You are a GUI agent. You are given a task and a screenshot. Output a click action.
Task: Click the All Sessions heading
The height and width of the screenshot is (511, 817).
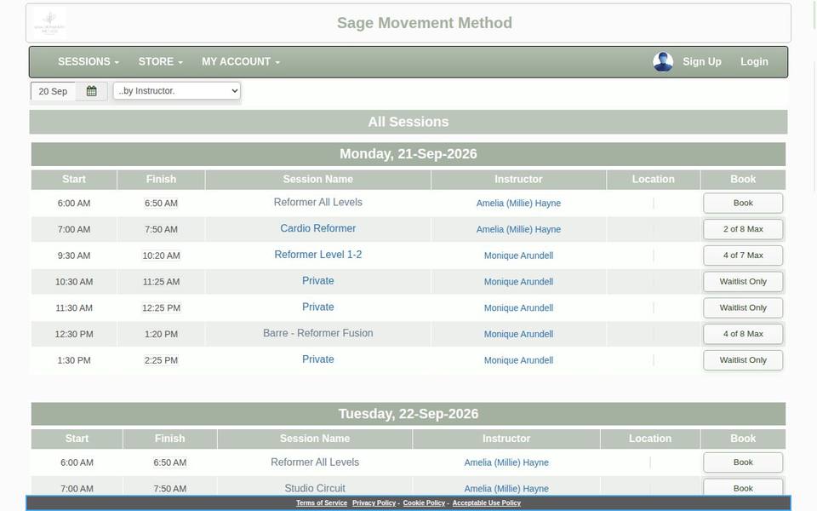point(408,122)
